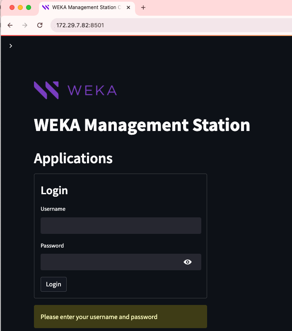The width and height of the screenshot is (292, 331).
Task: Focus the Username input field
Action: click(x=121, y=226)
